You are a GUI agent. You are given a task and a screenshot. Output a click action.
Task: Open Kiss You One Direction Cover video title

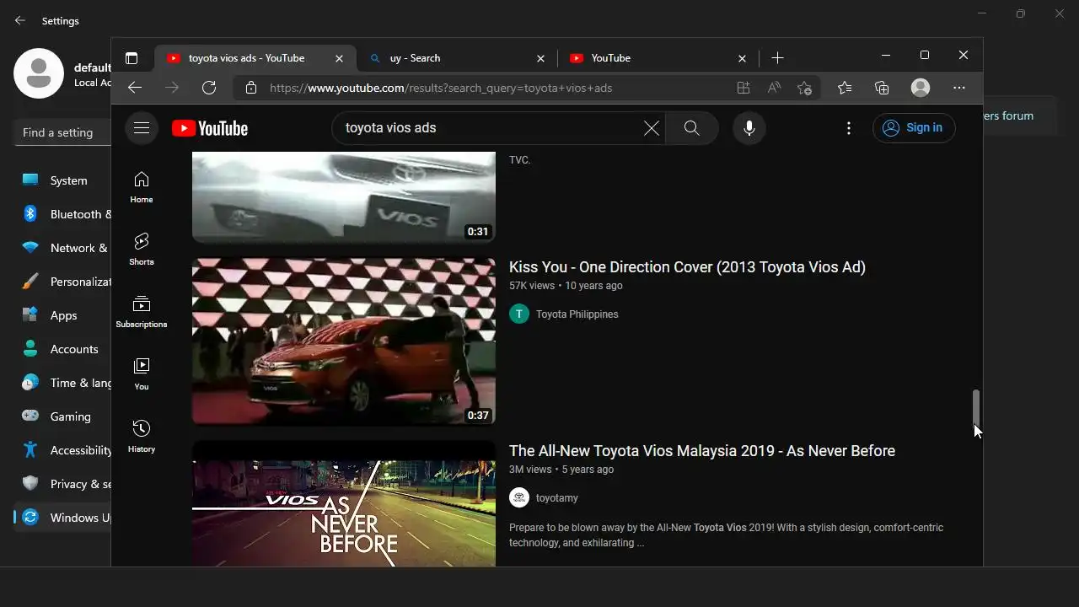coord(687,267)
